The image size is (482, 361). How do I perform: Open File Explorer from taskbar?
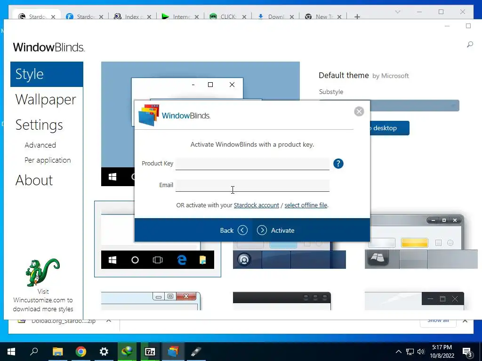point(57,352)
